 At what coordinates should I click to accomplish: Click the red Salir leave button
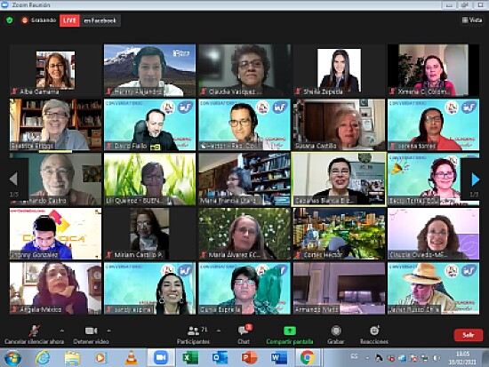469,335
